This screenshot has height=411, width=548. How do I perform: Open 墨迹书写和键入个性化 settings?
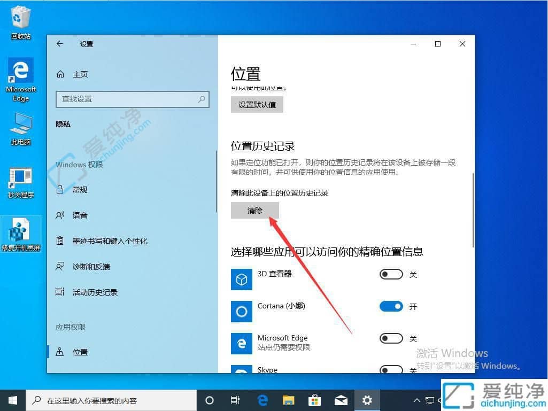pos(110,241)
